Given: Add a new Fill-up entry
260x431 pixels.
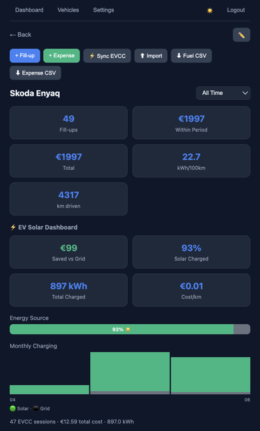Looking at the screenshot, I should pyautogui.click(x=25, y=56).
